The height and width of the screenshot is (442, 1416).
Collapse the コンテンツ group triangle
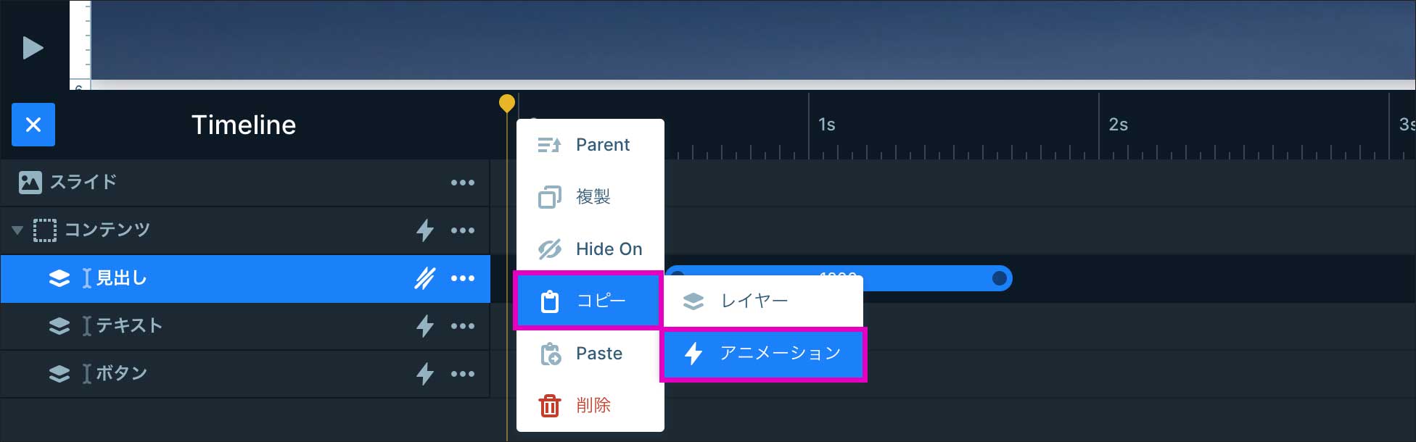[17, 230]
